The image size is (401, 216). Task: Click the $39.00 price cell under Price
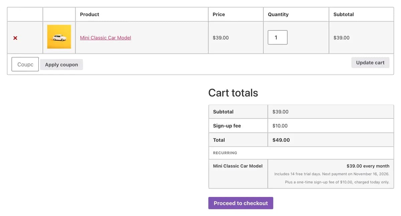click(x=221, y=38)
